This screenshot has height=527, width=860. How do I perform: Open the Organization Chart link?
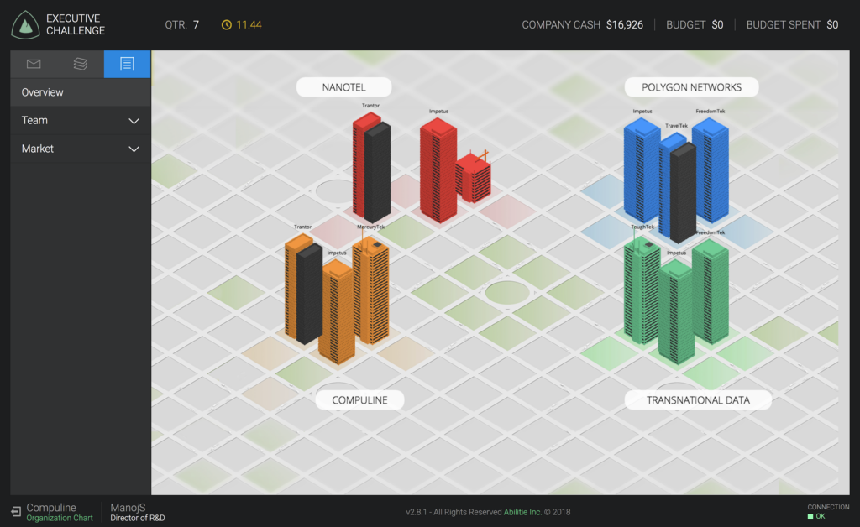[60, 518]
